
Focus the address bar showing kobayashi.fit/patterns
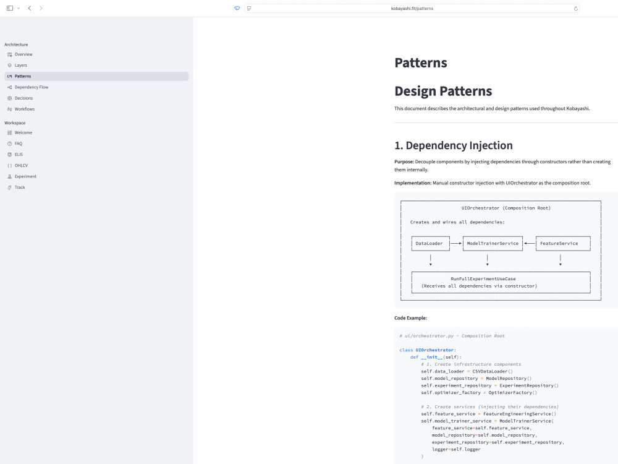click(x=412, y=8)
